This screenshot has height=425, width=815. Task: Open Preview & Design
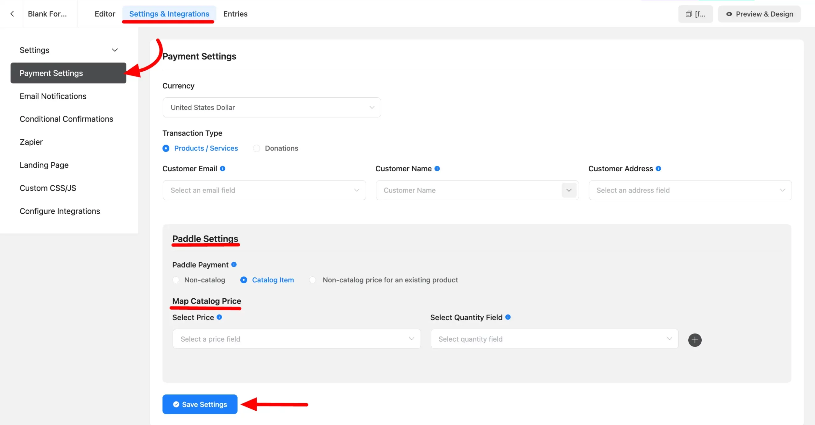tap(759, 14)
